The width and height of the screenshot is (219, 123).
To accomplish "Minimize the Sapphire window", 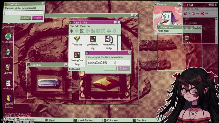I will pos(66,65).
